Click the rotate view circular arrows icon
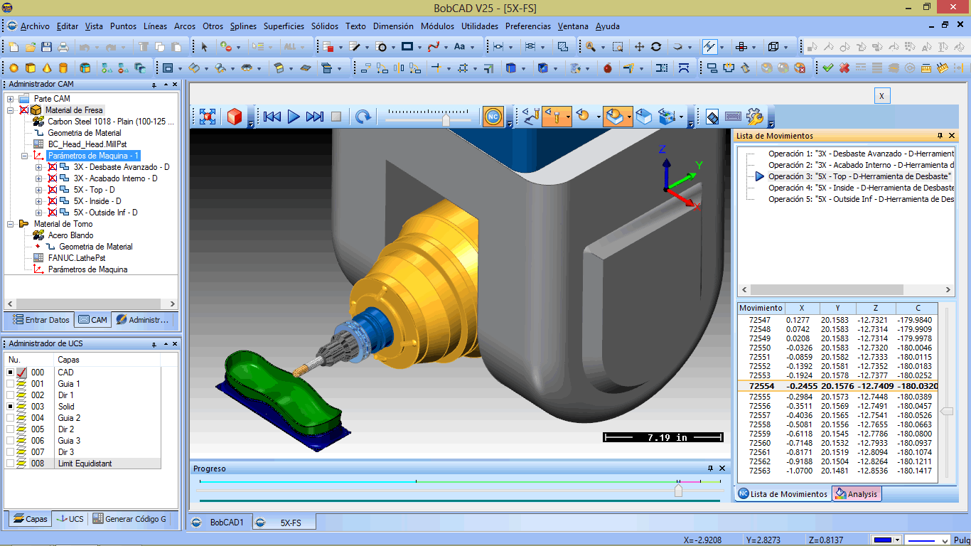 (x=656, y=47)
